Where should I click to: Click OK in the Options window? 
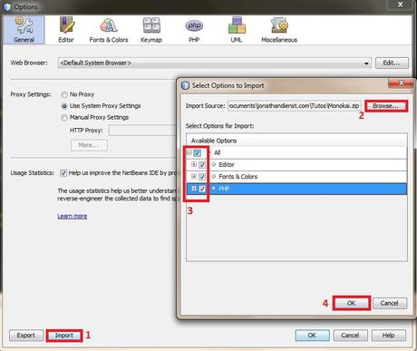click(x=312, y=336)
